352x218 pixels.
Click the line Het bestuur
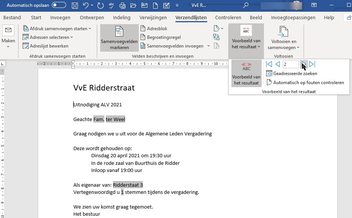point(87,214)
